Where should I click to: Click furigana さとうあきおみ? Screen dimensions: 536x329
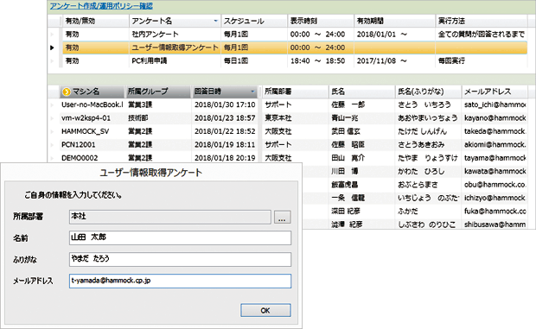(x=421, y=145)
